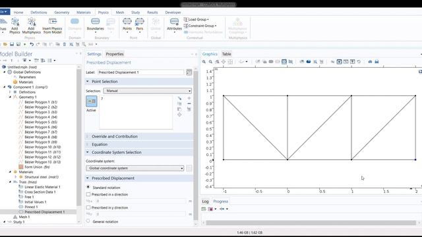The image size is (422, 237).
Task: Click the reset rotation icon in graphics toolbar
Action: tap(359, 62)
